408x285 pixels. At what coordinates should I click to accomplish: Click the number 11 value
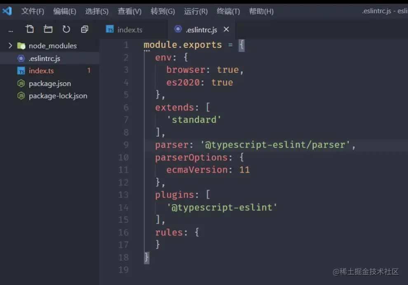(x=244, y=170)
